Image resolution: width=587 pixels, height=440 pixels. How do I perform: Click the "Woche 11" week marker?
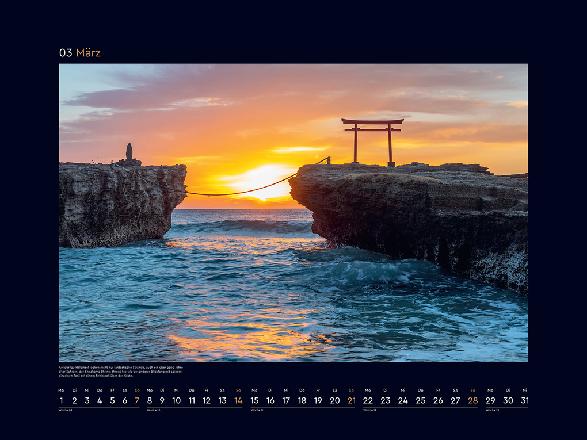pyautogui.click(x=256, y=410)
